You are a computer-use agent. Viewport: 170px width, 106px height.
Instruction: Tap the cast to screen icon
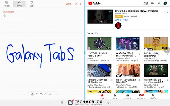pyautogui.click(x=146, y=3)
